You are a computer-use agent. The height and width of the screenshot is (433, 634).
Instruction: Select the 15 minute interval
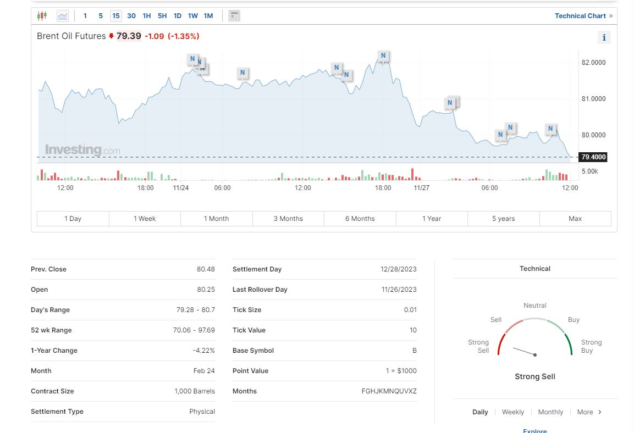point(116,16)
